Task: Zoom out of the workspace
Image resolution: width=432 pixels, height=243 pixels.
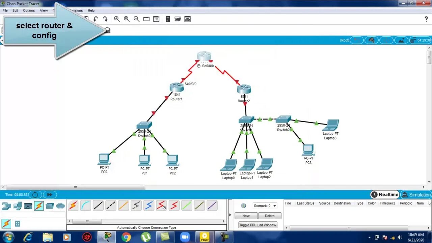Action: [x=136, y=19]
